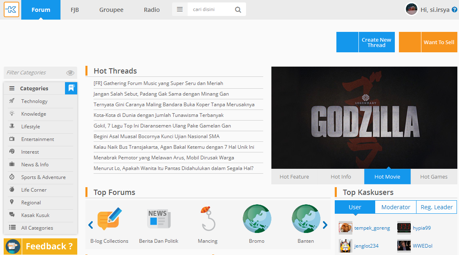Viewport: 459px width, 255px height.
Task: Select the Hot Info tab
Action: (x=341, y=177)
